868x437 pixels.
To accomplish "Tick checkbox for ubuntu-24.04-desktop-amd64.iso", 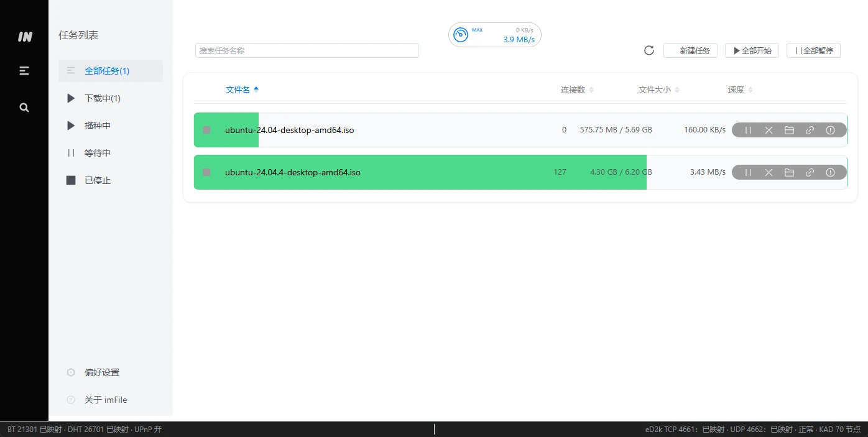I will pos(206,130).
